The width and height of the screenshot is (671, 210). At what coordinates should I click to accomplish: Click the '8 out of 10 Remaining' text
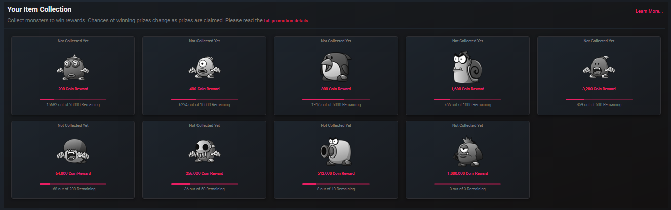click(336, 189)
